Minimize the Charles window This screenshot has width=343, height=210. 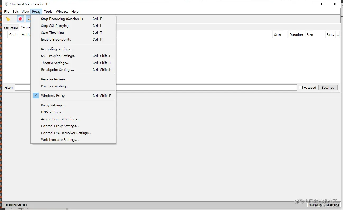click(x=310, y=4)
